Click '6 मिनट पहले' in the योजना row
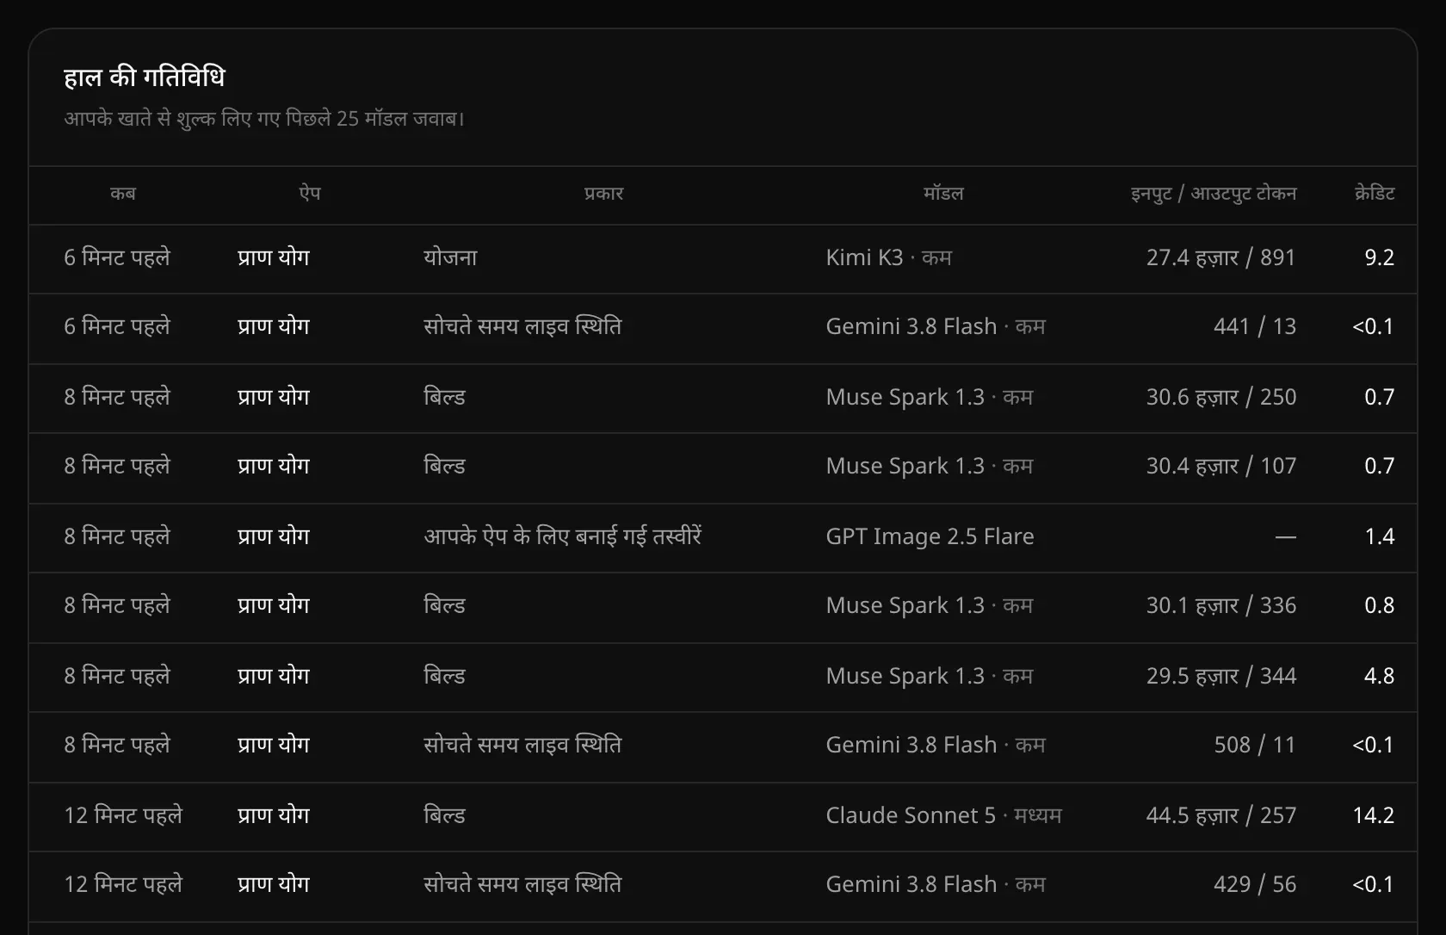The image size is (1446, 935). pos(117,257)
